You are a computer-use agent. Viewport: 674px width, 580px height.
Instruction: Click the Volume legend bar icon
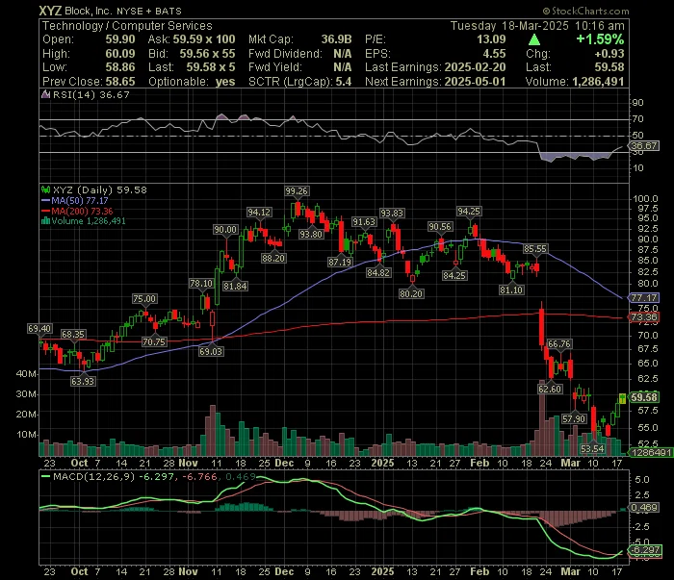click(45, 221)
